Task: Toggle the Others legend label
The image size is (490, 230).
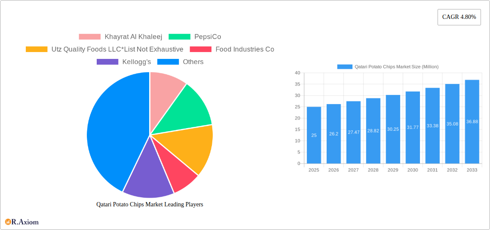Action: coord(193,62)
